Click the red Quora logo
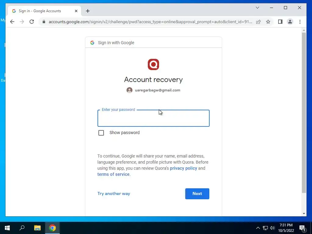The width and height of the screenshot is (312, 234). [x=154, y=65]
